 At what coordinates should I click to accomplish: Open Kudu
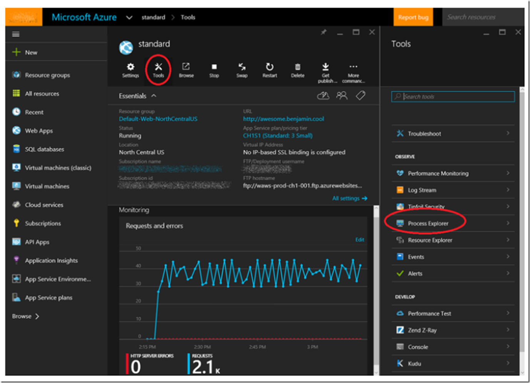[453, 363]
